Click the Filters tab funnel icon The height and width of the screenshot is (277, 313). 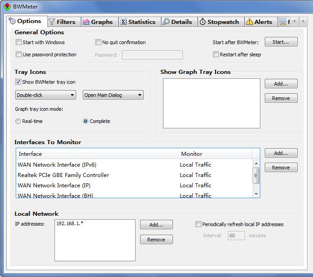pyautogui.click(x=52, y=22)
